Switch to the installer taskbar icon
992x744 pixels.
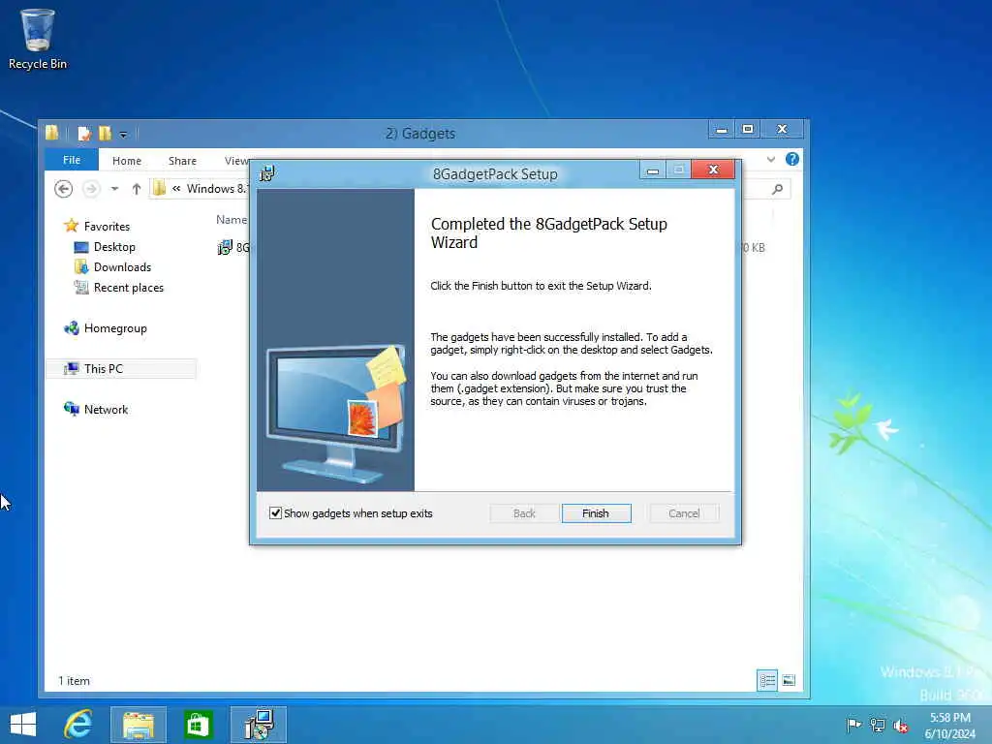point(259,725)
